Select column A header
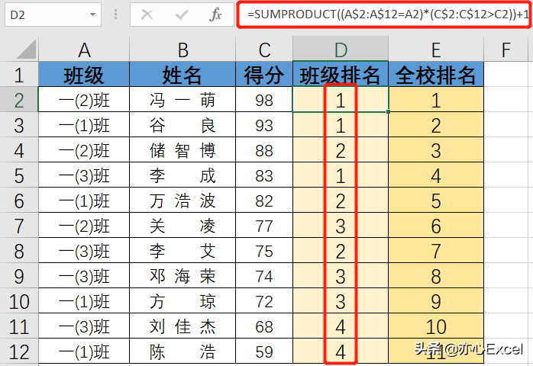Screen dimensions: 533x366 84,50
